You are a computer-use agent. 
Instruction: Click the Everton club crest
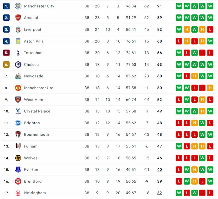tap(18, 170)
